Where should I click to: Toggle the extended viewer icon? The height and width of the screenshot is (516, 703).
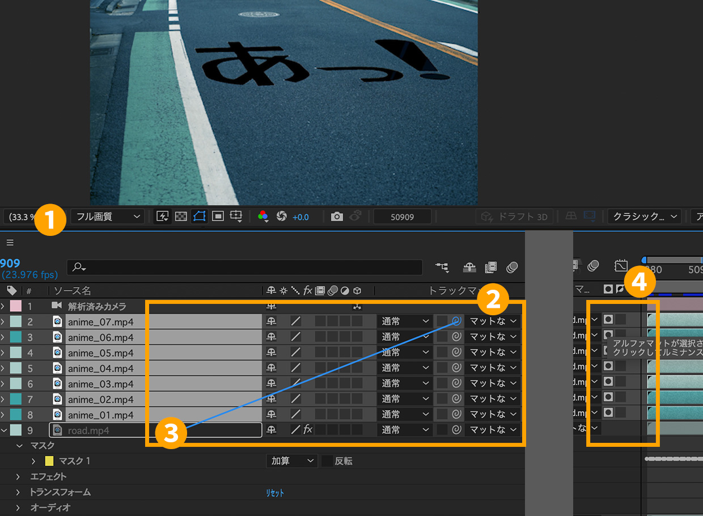tap(590, 216)
